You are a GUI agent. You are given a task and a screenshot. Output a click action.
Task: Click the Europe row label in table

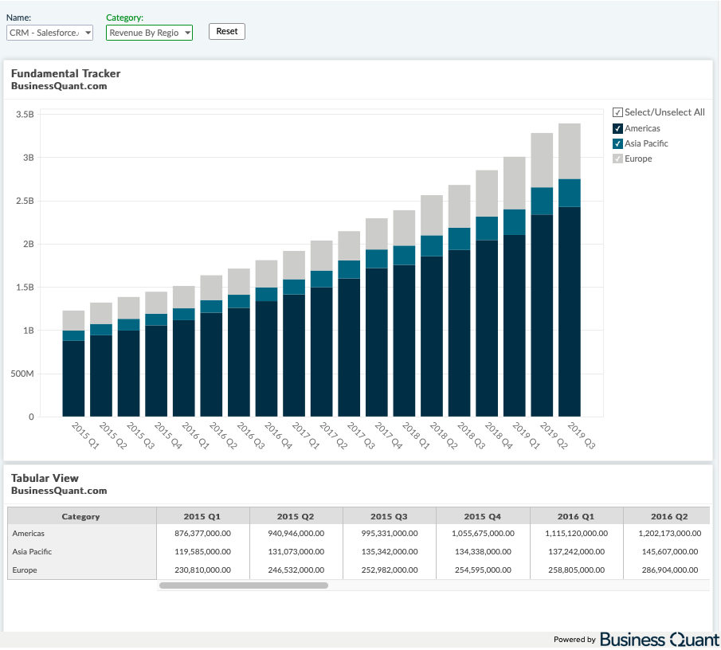pyautogui.click(x=25, y=570)
